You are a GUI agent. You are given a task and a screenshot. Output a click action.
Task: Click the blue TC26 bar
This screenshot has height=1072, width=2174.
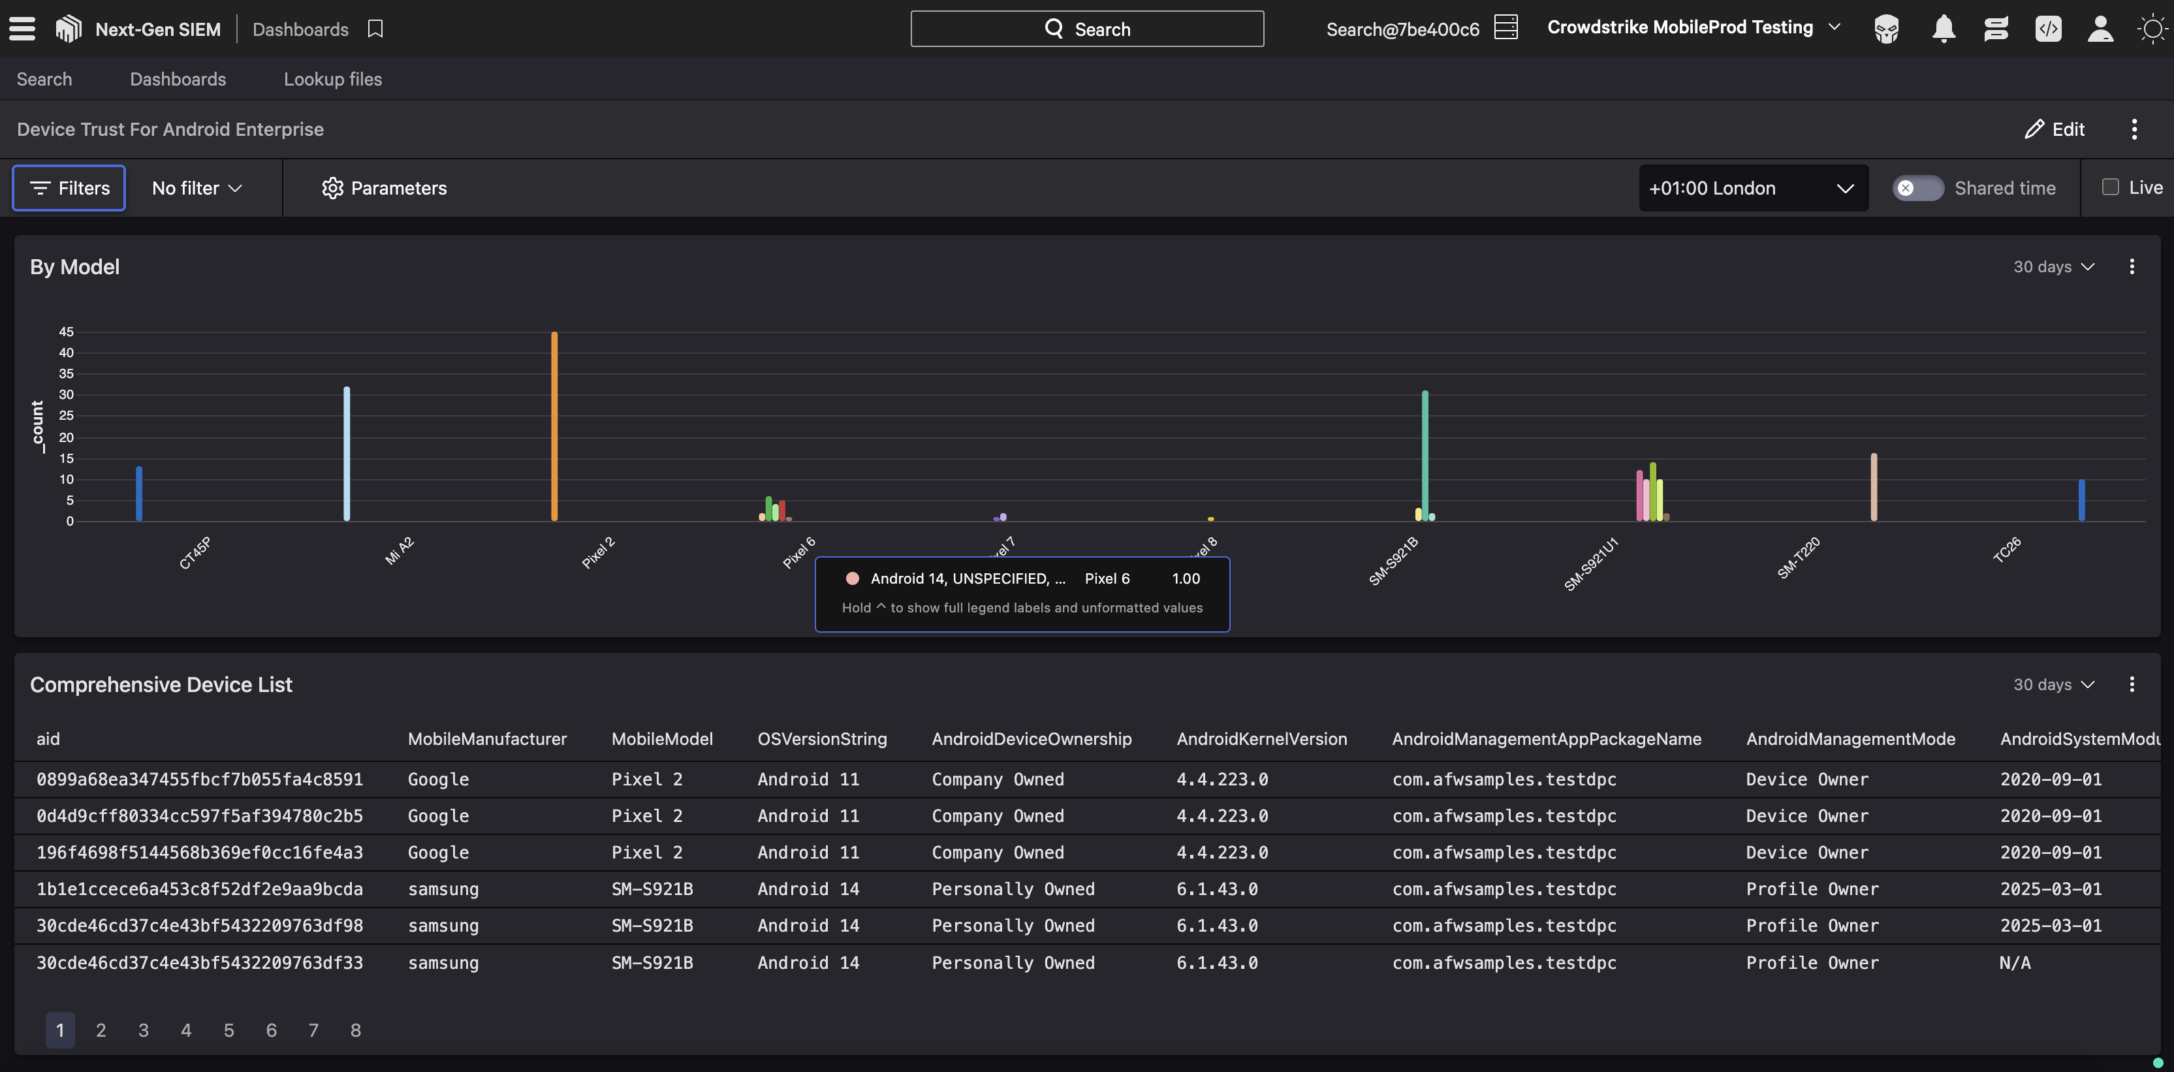(x=2081, y=499)
